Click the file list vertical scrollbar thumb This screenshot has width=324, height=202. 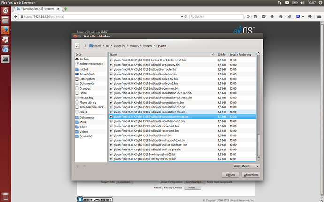(x=258, y=145)
